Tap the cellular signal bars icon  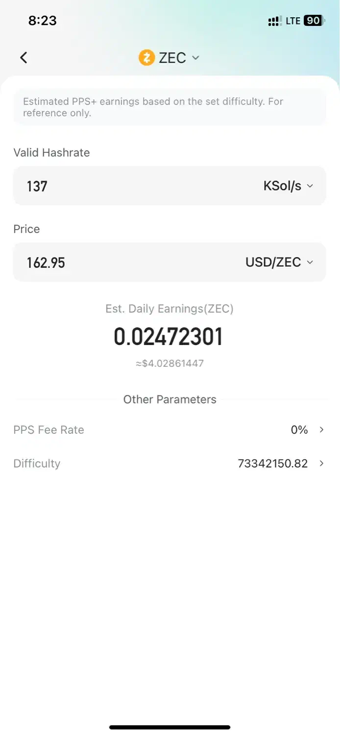[274, 21]
